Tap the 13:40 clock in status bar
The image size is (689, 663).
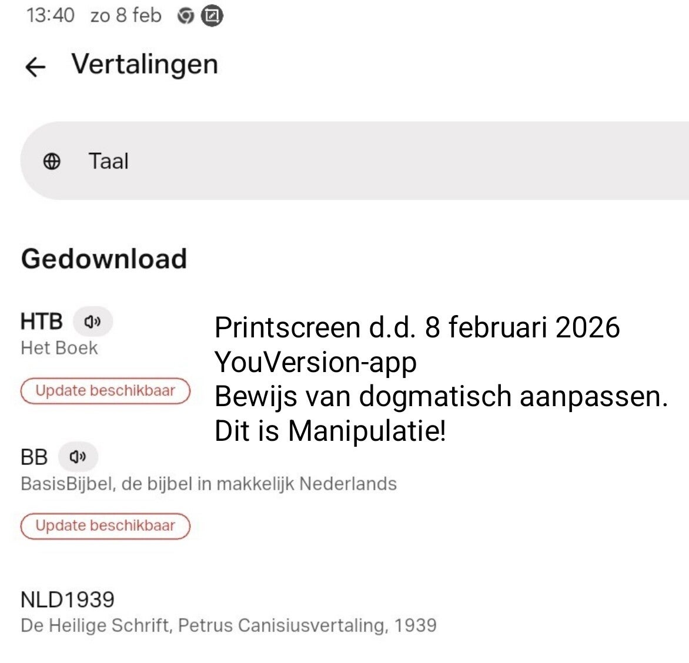click(x=50, y=15)
